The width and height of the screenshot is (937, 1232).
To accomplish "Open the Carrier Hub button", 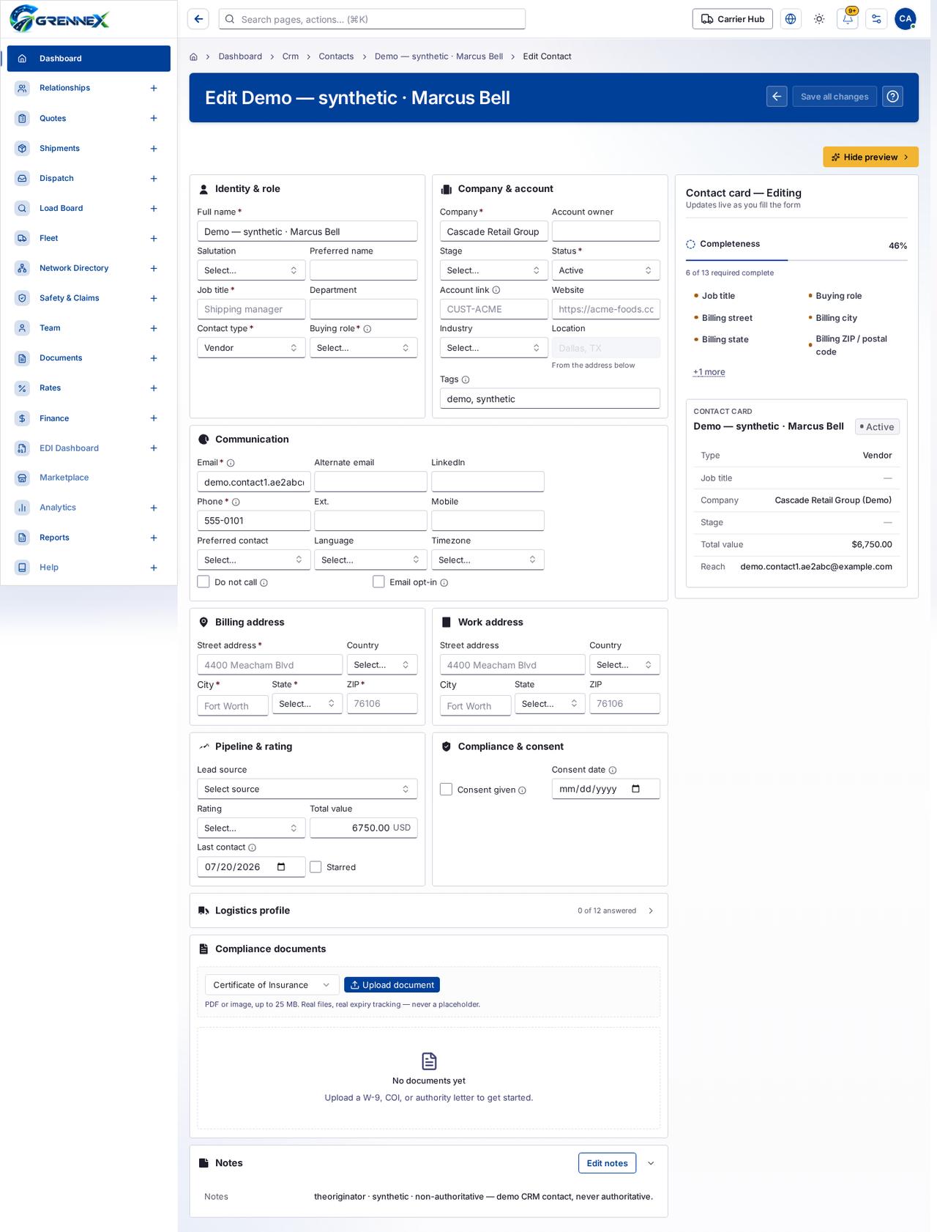I will [x=732, y=19].
